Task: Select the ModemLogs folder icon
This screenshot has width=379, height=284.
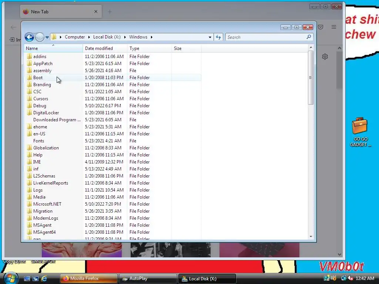Action: click(x=29, y=218)
